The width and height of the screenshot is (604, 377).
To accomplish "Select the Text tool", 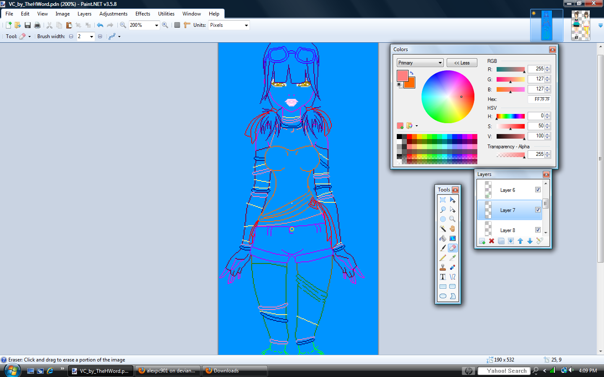I will tap(443, 277).
